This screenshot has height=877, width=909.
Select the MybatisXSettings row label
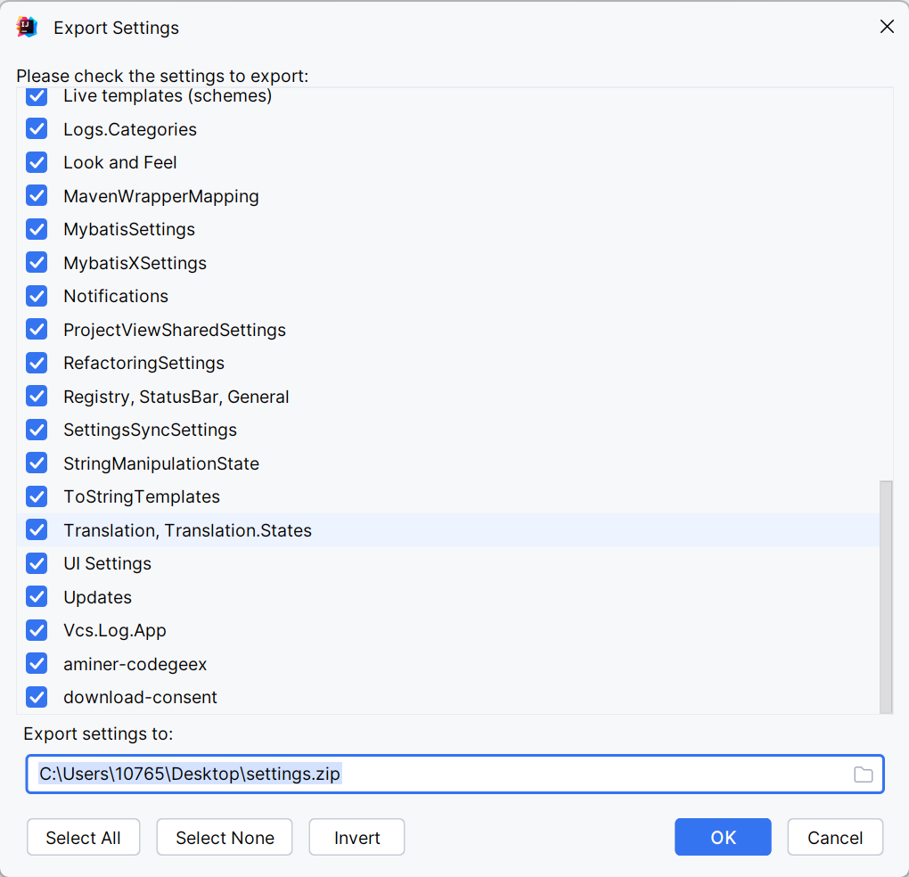tap(135, 263)
